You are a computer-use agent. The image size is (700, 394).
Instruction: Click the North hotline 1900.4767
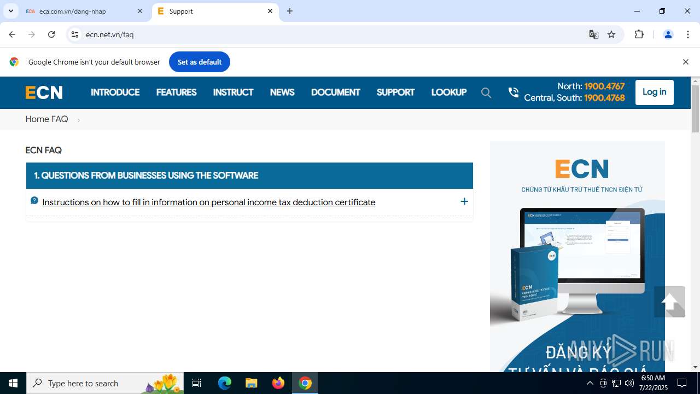point(604,86)
